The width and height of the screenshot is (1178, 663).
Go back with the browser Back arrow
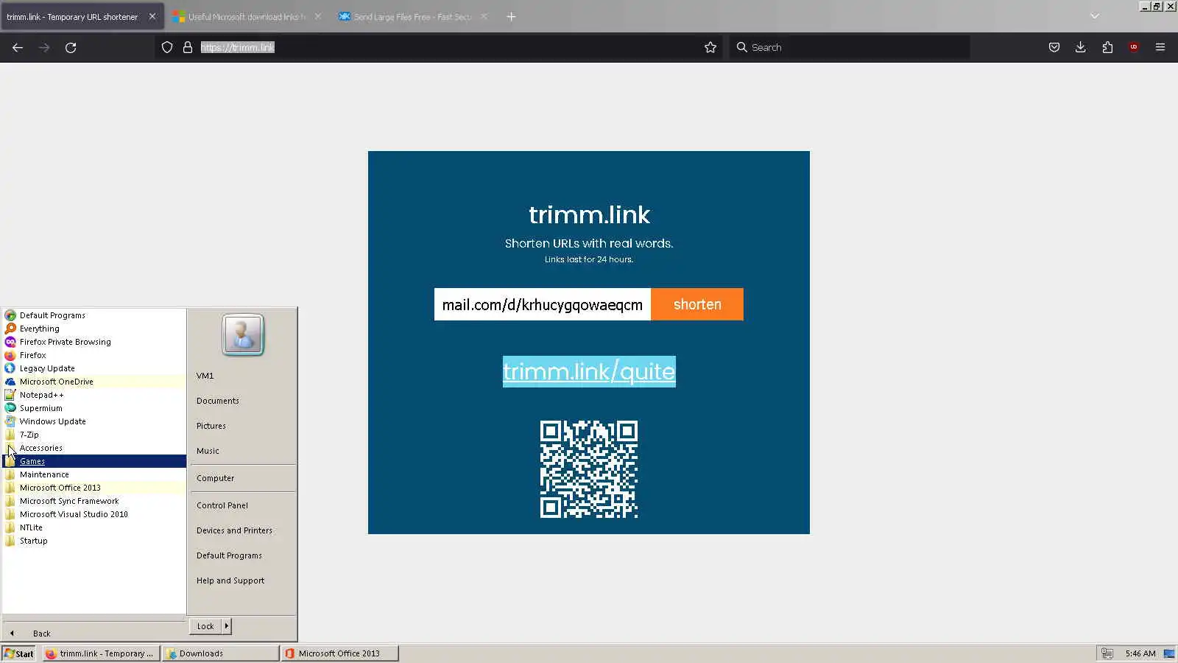pos(18,47)
